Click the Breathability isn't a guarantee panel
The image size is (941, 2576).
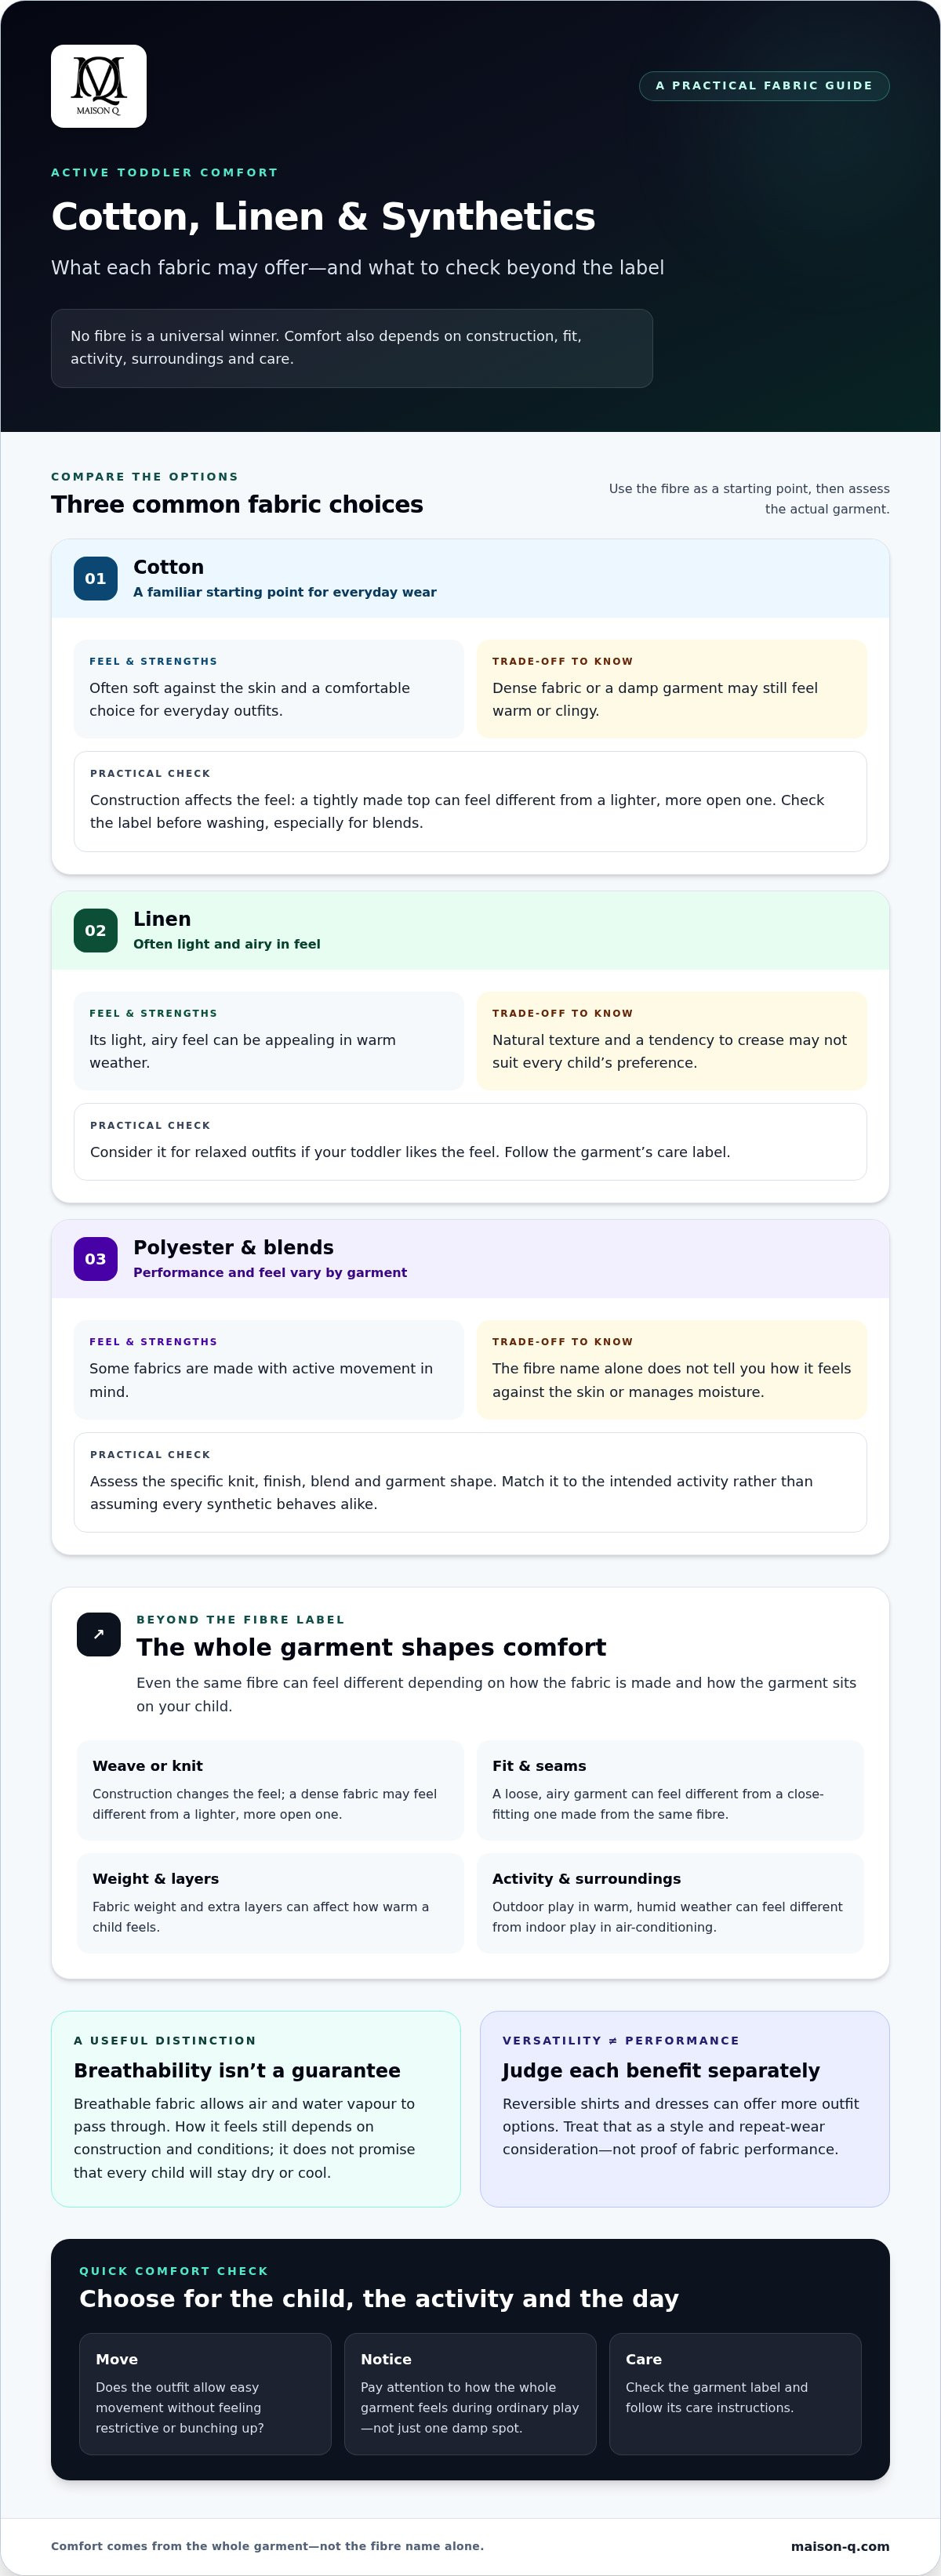point(256,2108)
